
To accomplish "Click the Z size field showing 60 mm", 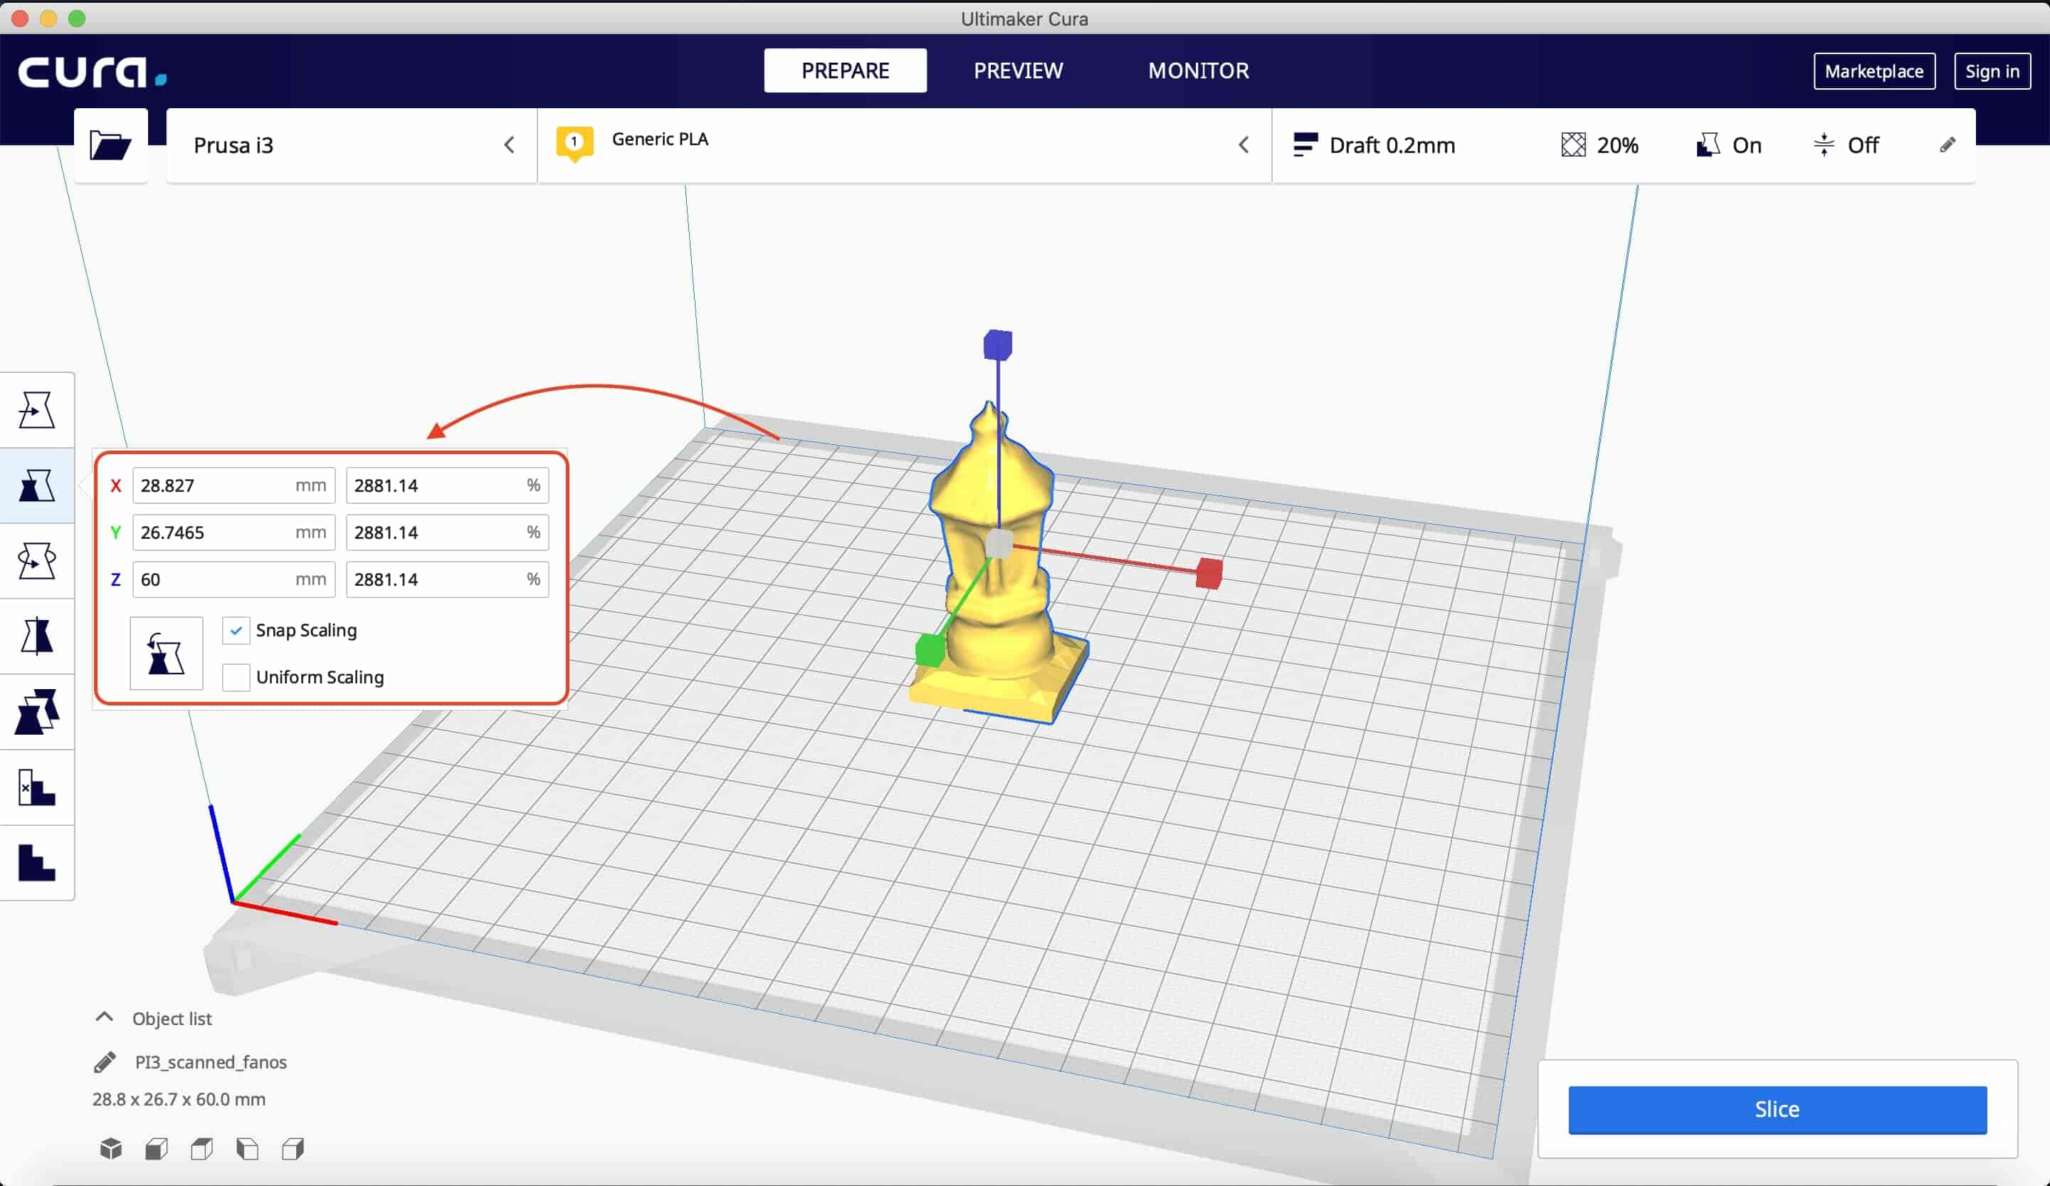I will [x=233, y=580].
